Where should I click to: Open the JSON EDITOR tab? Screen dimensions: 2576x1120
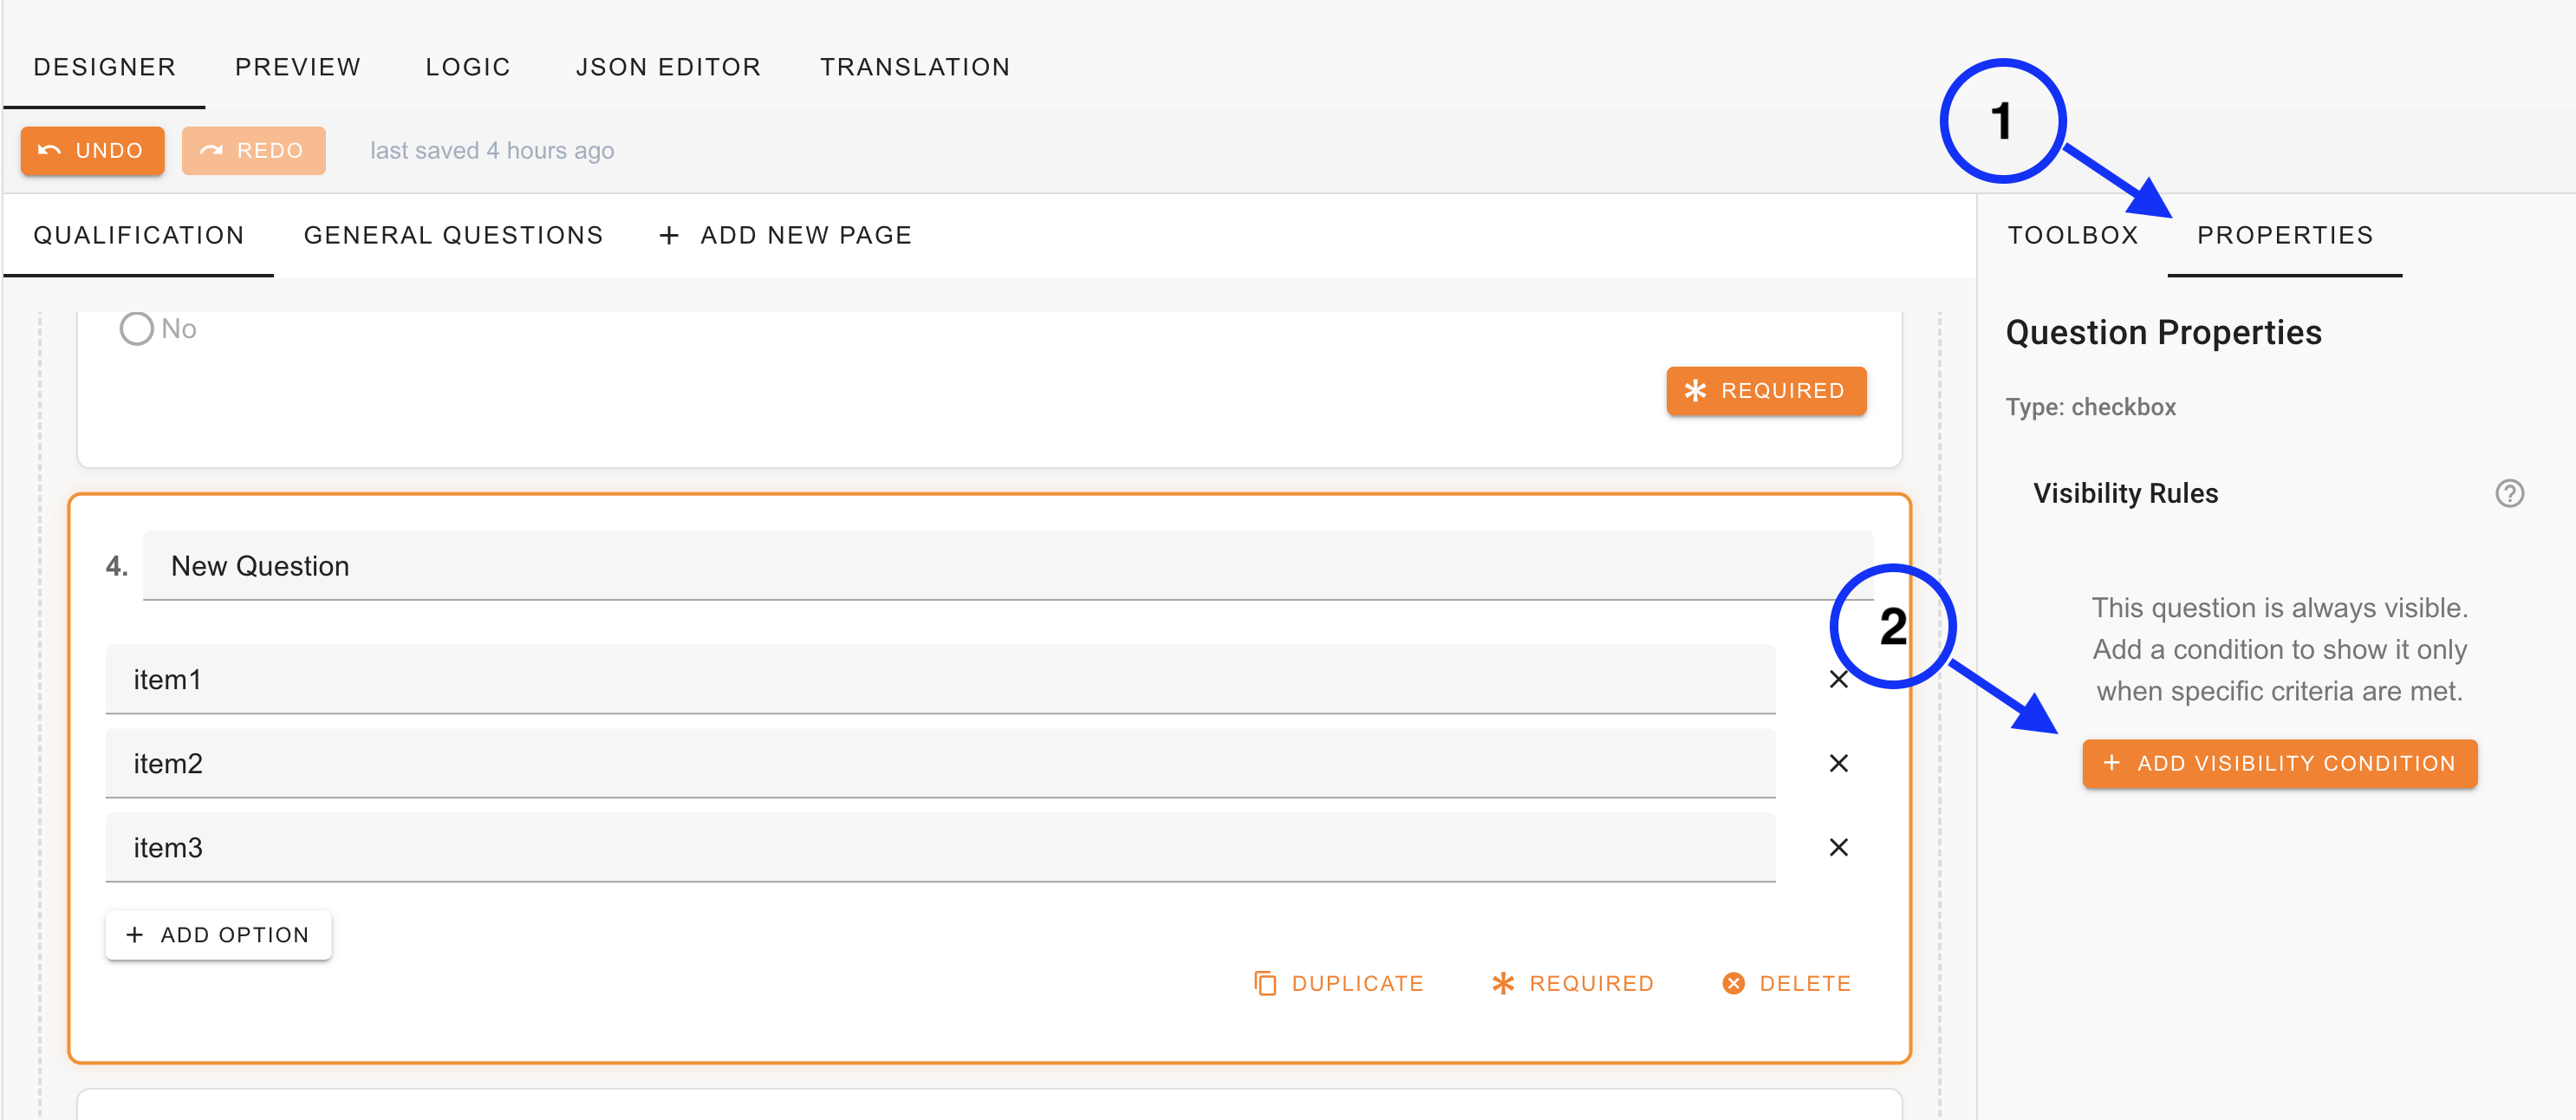668,67
